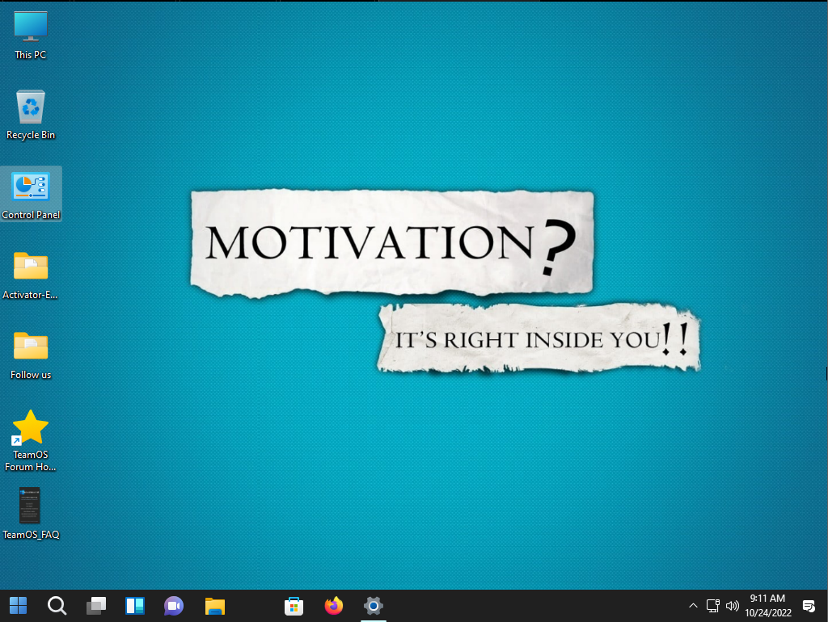
Task: Open the notification center icon
Action: pos(809,606)
